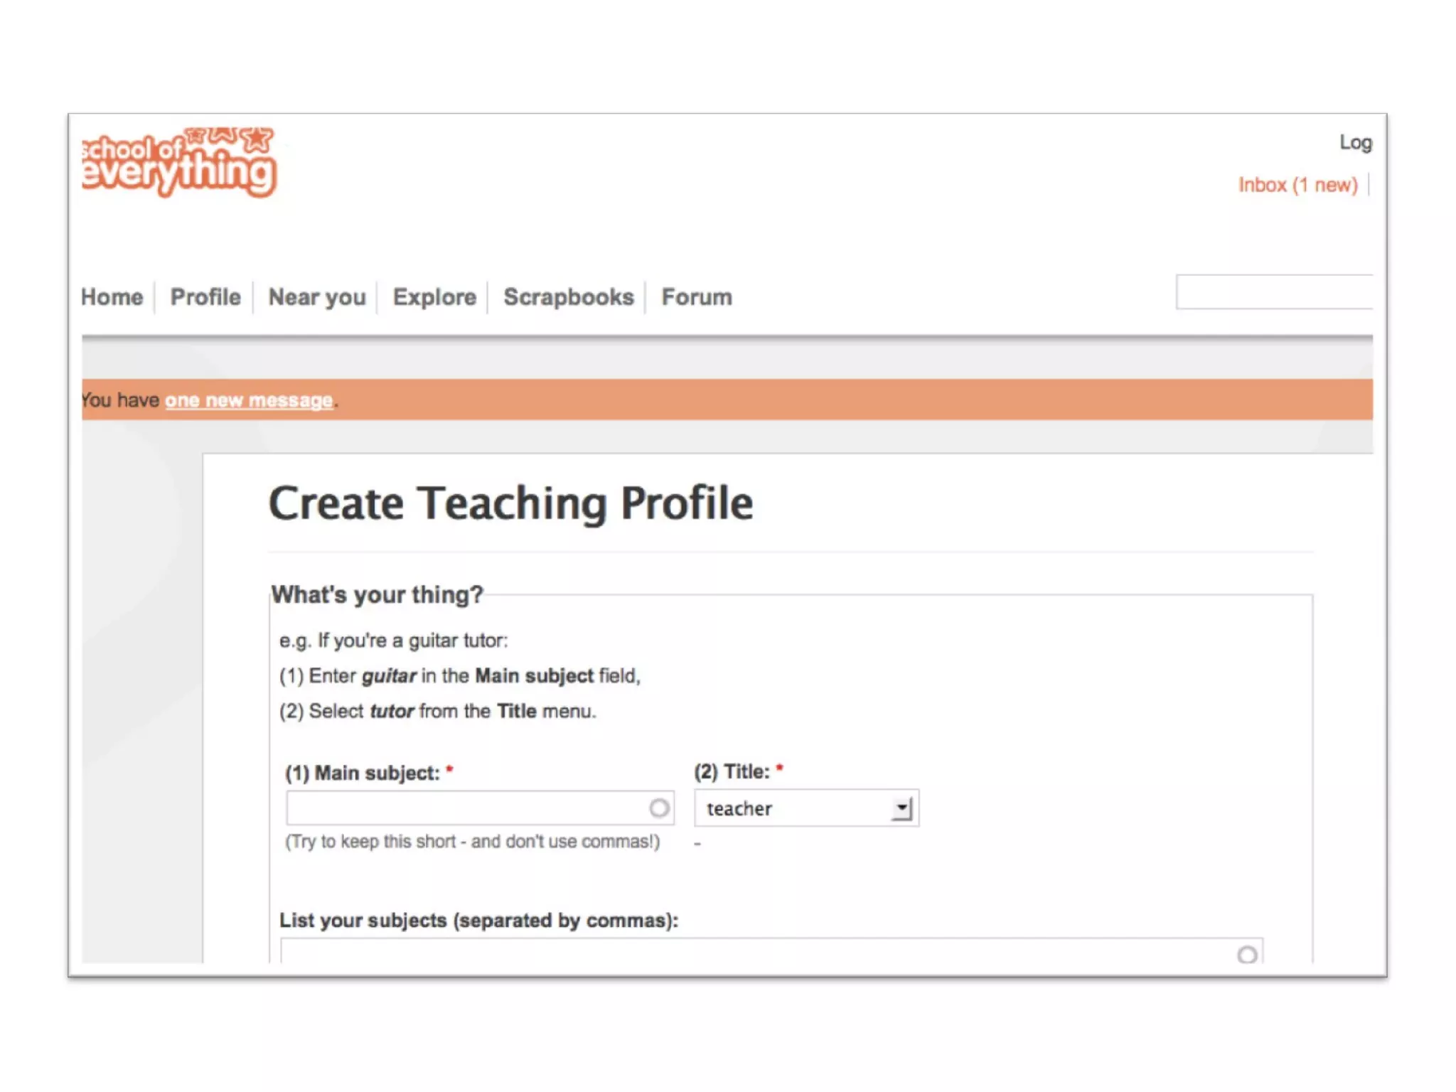Focus the Main subject text field
The image size is (1456, 1092).
point(466,808)
